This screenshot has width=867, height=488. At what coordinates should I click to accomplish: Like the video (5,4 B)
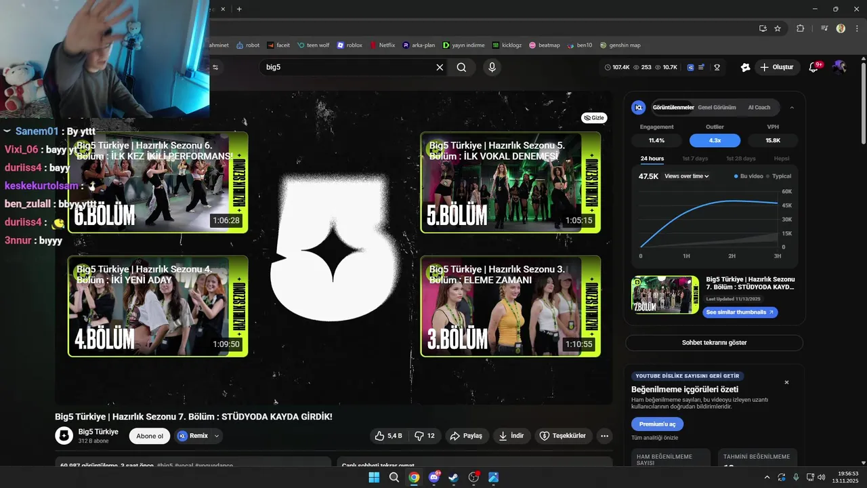coord(389,436)
